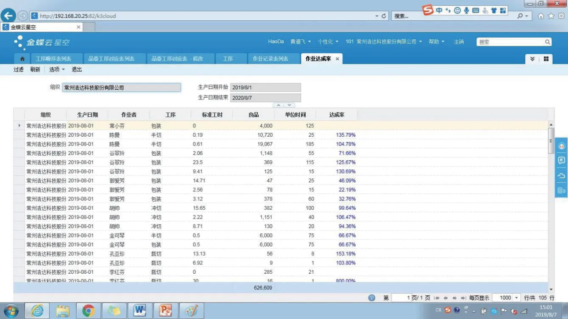Go to next page pager arrow
Image resolution: width=568 pixels, height=319 pixels.
[x=454, y=298]
